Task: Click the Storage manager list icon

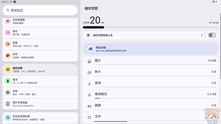Action: coord(88,35)
